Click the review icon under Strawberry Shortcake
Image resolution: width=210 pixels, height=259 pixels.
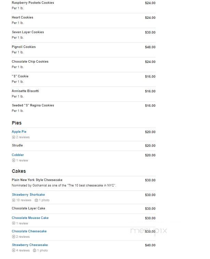pyautogui.click(x=14, y=200)
